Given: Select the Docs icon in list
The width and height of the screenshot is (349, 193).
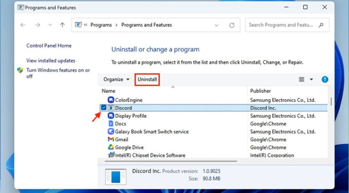Looking at the screenshot, I should 111,124.
